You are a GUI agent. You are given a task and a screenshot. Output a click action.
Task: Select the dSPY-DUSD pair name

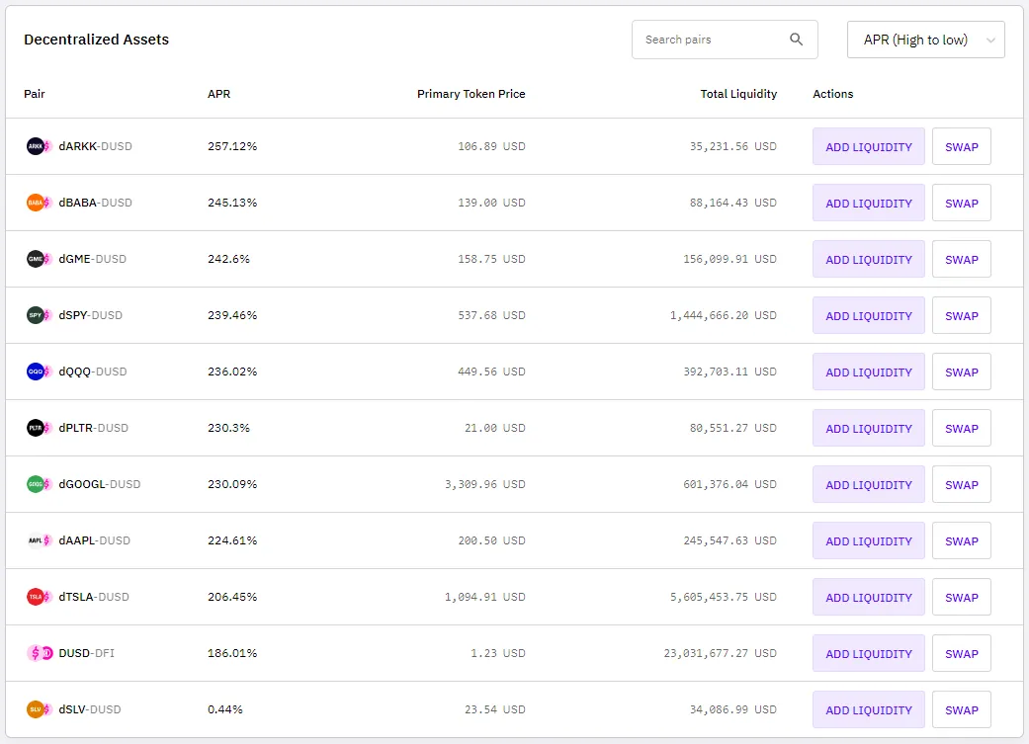[x=91, y=315]
